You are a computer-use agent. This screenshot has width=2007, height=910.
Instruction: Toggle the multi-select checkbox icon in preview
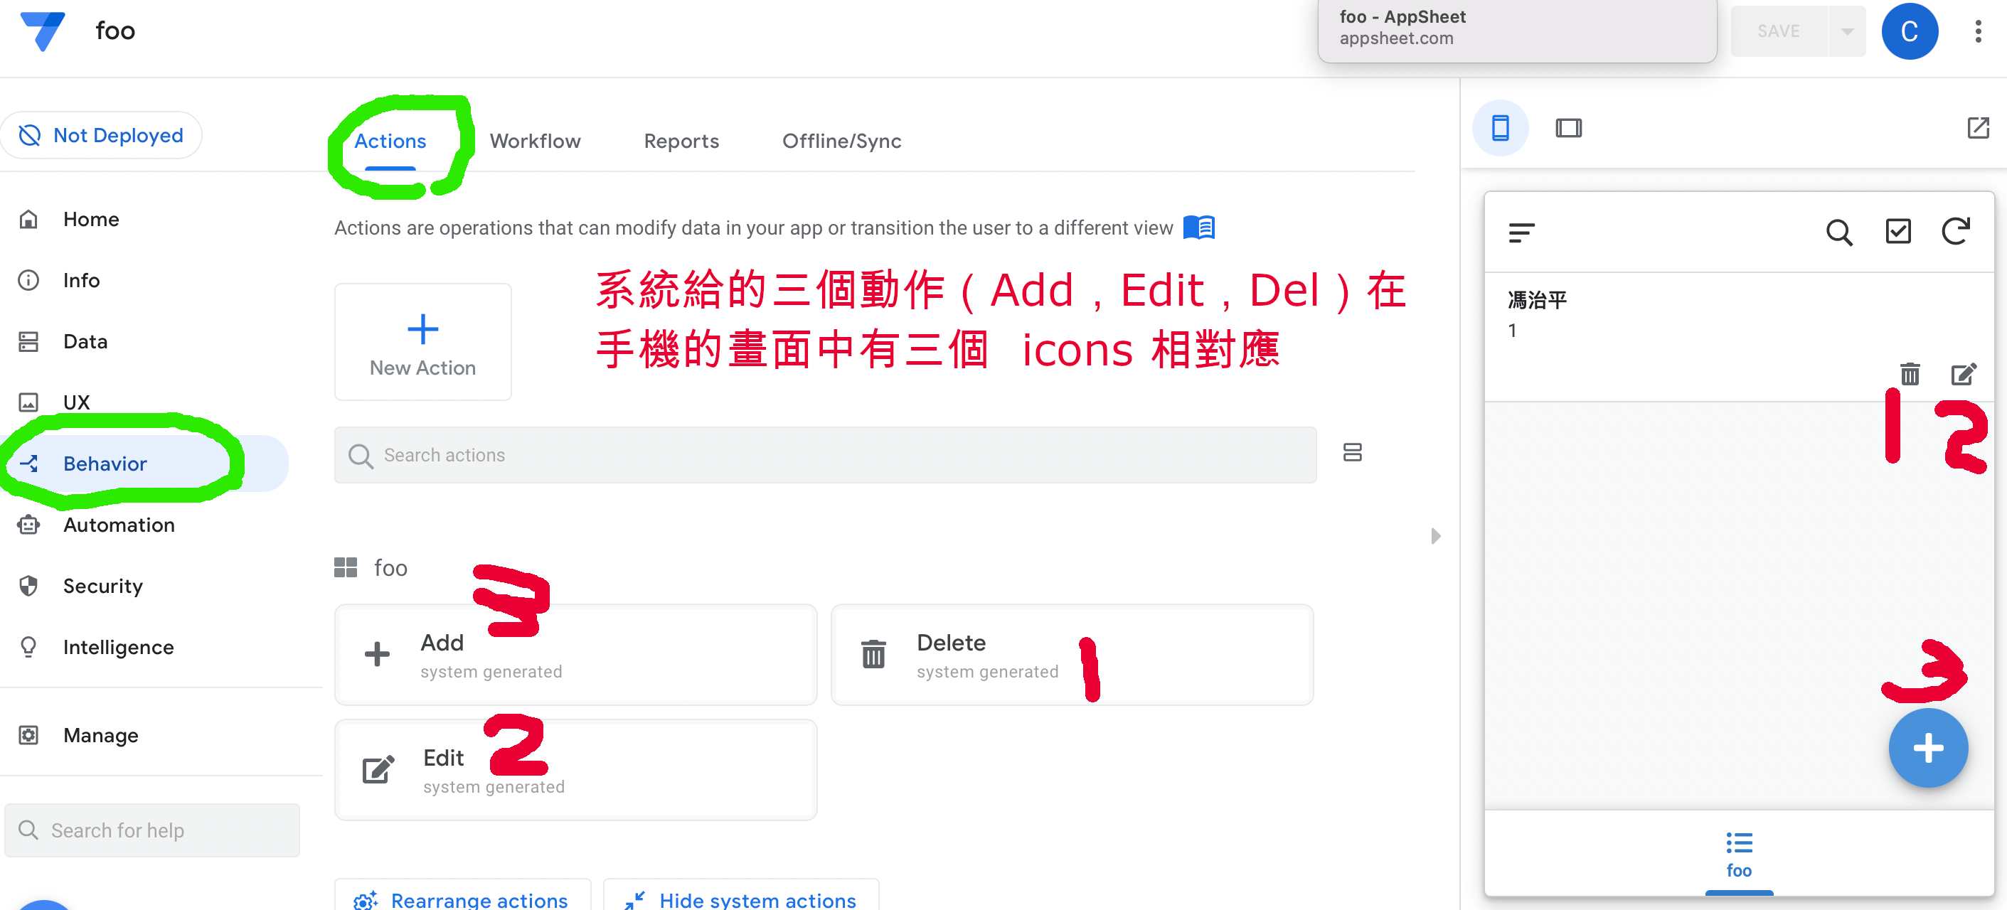[x=1897, y=231]
